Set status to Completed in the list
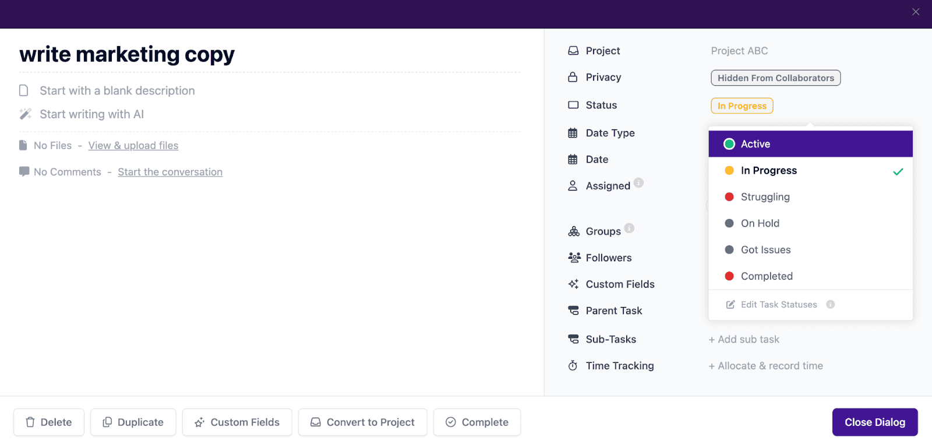 pyautogui.click(x=766, y=276)
